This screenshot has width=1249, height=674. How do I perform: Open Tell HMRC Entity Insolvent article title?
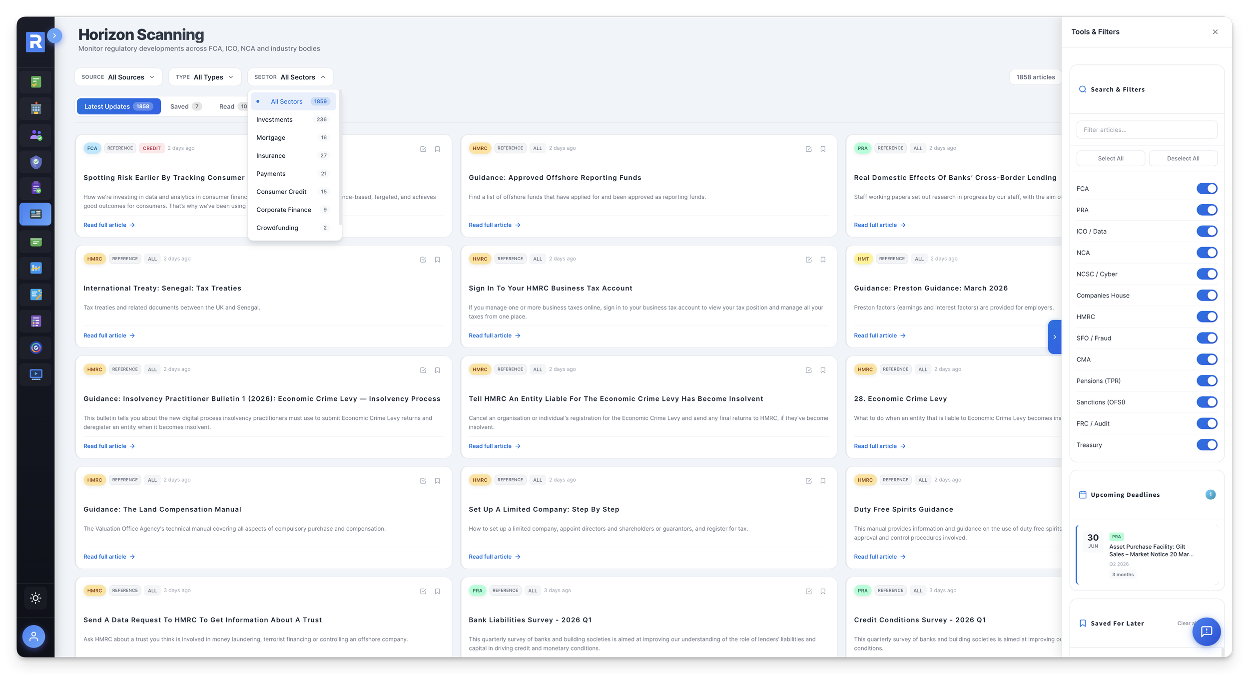click(x=616, y=398)
